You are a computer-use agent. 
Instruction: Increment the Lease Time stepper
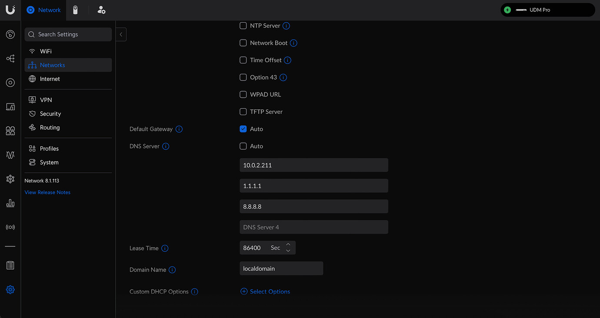click(288, 245)
